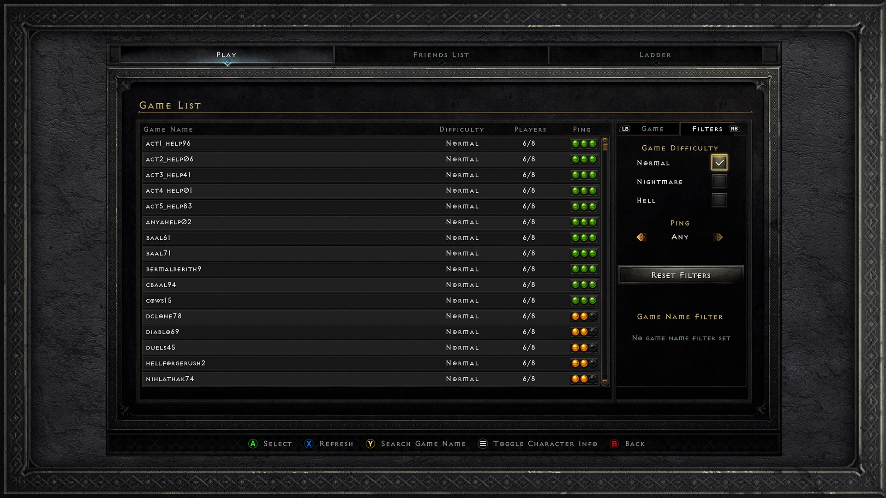886x498 pixels.
Task: Click the Reset Filters button
Action: pyautogui.click(x=679, y=275)
